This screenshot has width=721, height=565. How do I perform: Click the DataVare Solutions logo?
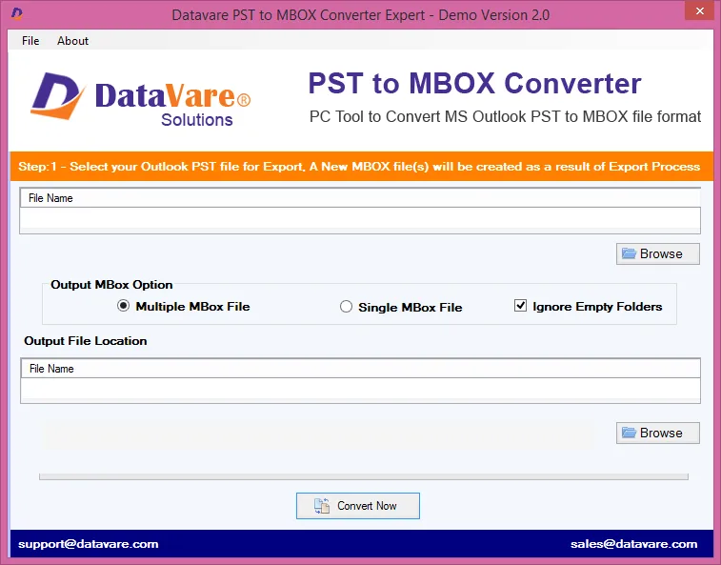click(140, 99)
